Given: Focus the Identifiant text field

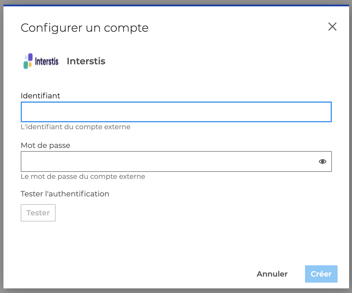Looking at the screenshot, I should tap(176, 112).
